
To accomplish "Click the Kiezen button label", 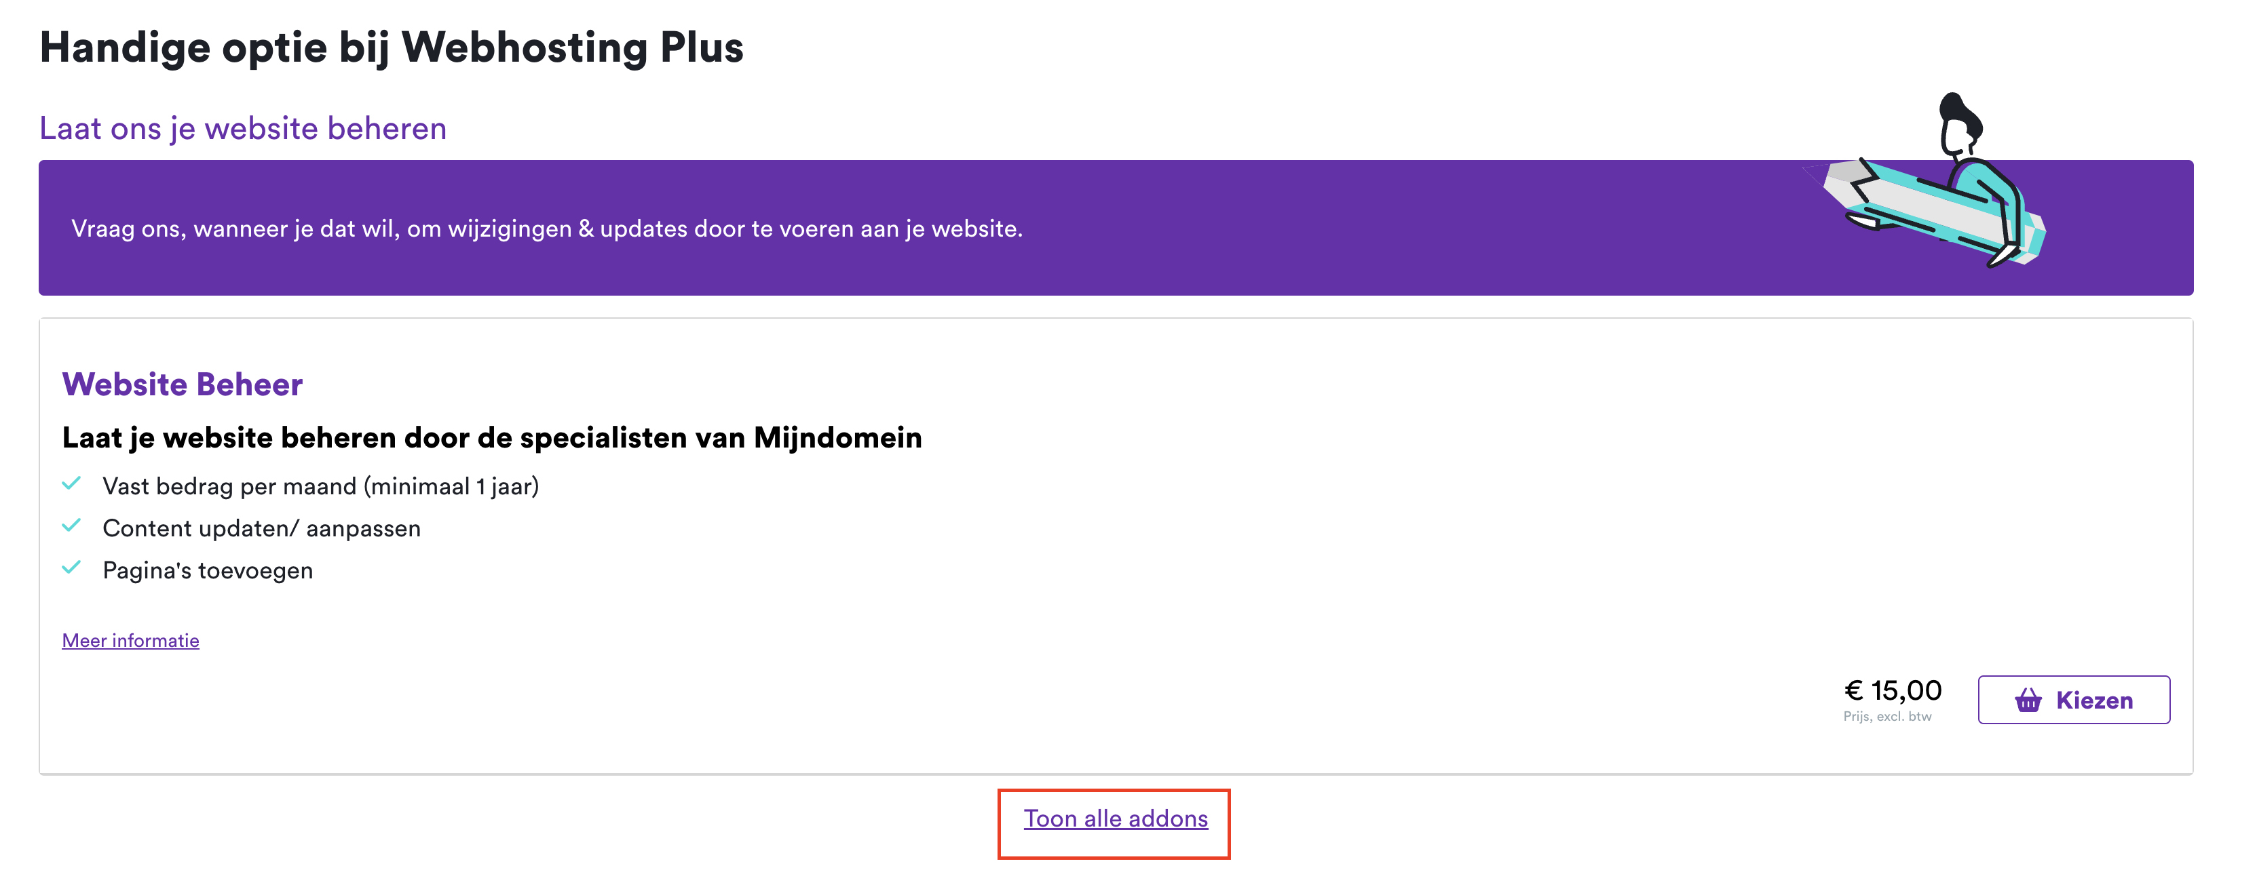I will tap(2094, 700).
